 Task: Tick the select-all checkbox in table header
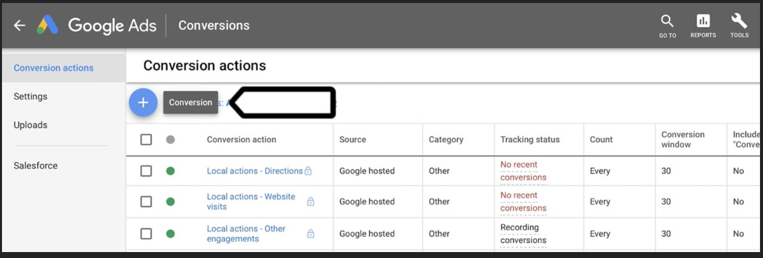146,140
